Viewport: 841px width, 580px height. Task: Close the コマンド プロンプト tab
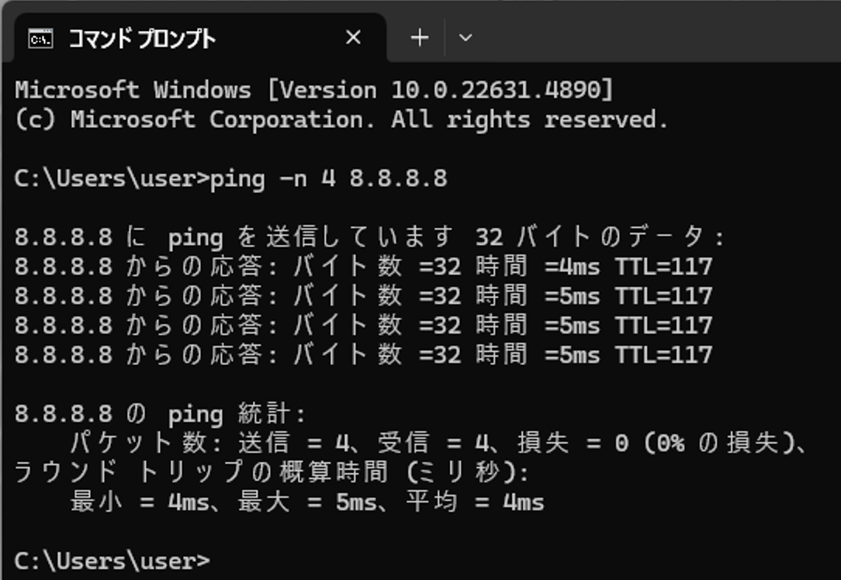[x=353, y=36]
